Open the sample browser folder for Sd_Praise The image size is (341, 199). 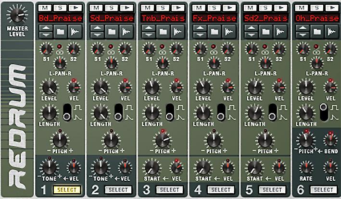(112, 32)
